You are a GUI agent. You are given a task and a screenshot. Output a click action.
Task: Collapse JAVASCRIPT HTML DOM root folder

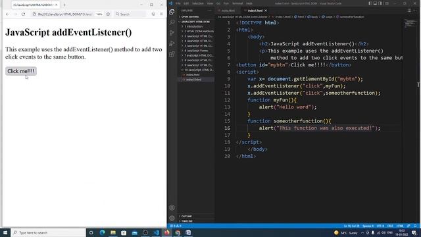click(x=196, y=22)
